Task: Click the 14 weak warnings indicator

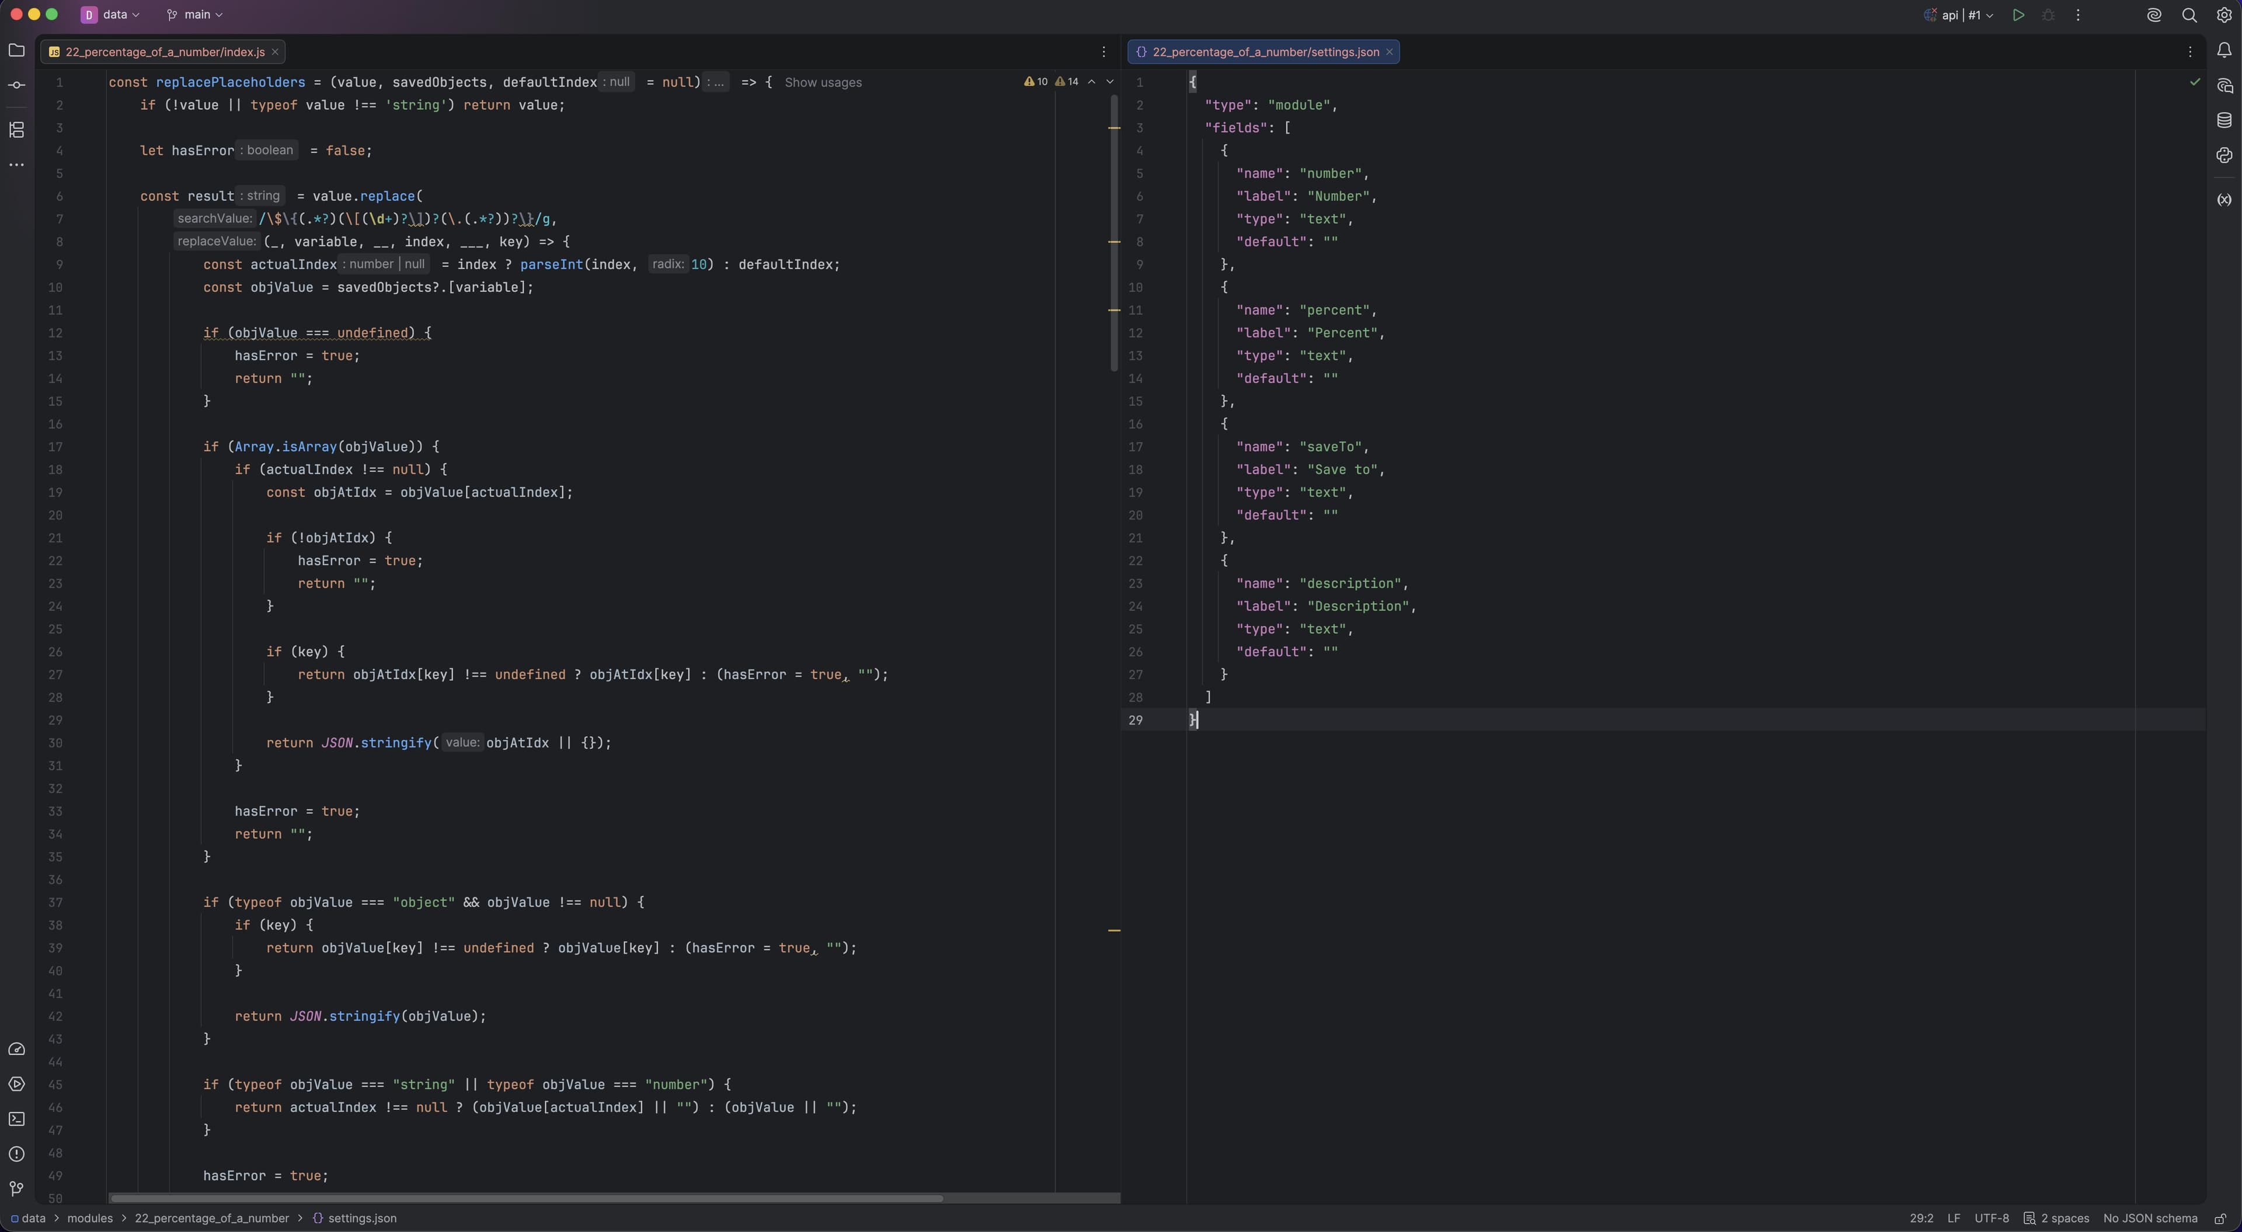Action: (1066, 82)
